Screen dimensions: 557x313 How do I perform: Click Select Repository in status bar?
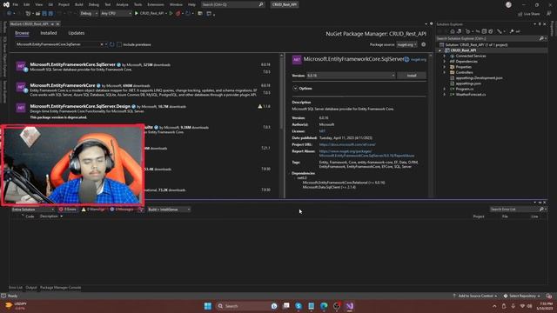(x=522, y=296)
